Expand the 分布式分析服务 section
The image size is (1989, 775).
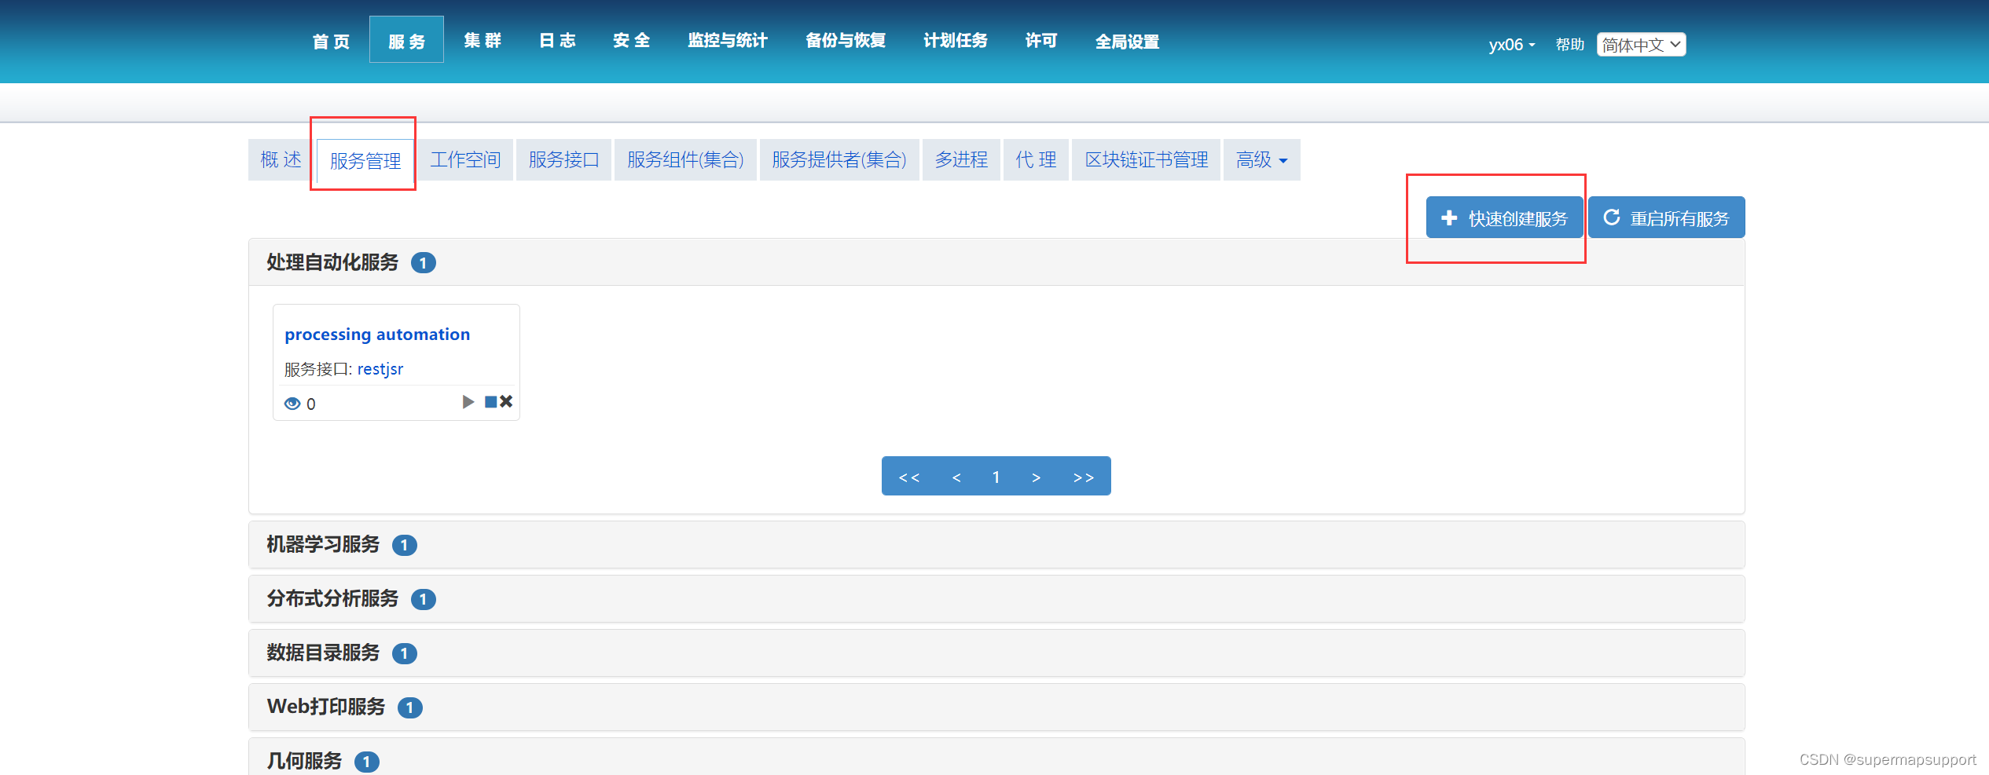tap(996, 599)
